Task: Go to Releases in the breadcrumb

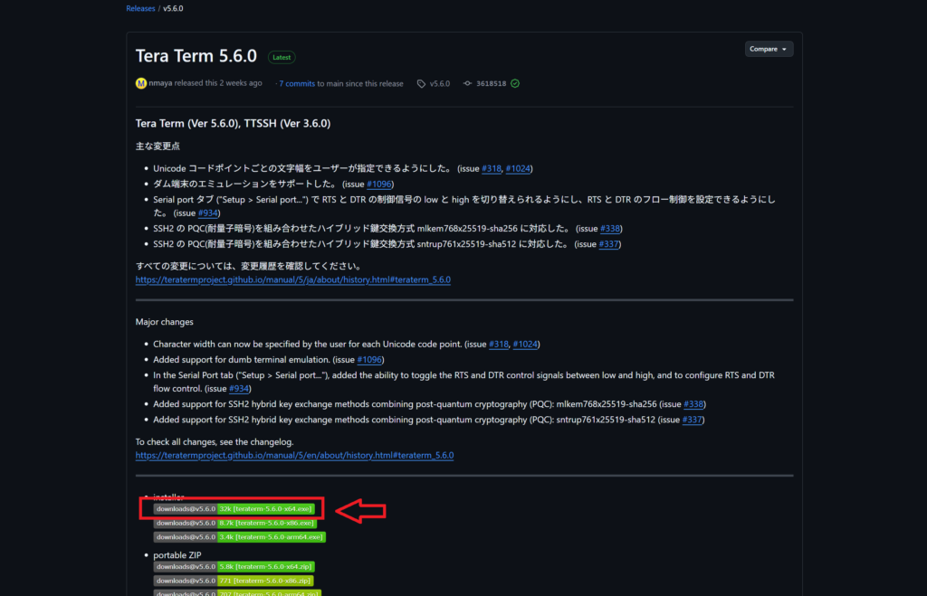Action: [140, 8]
